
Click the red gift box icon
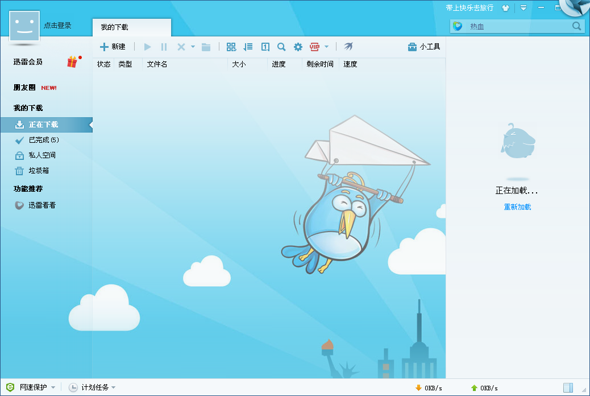pyautogui.click(x=73, y=62)
